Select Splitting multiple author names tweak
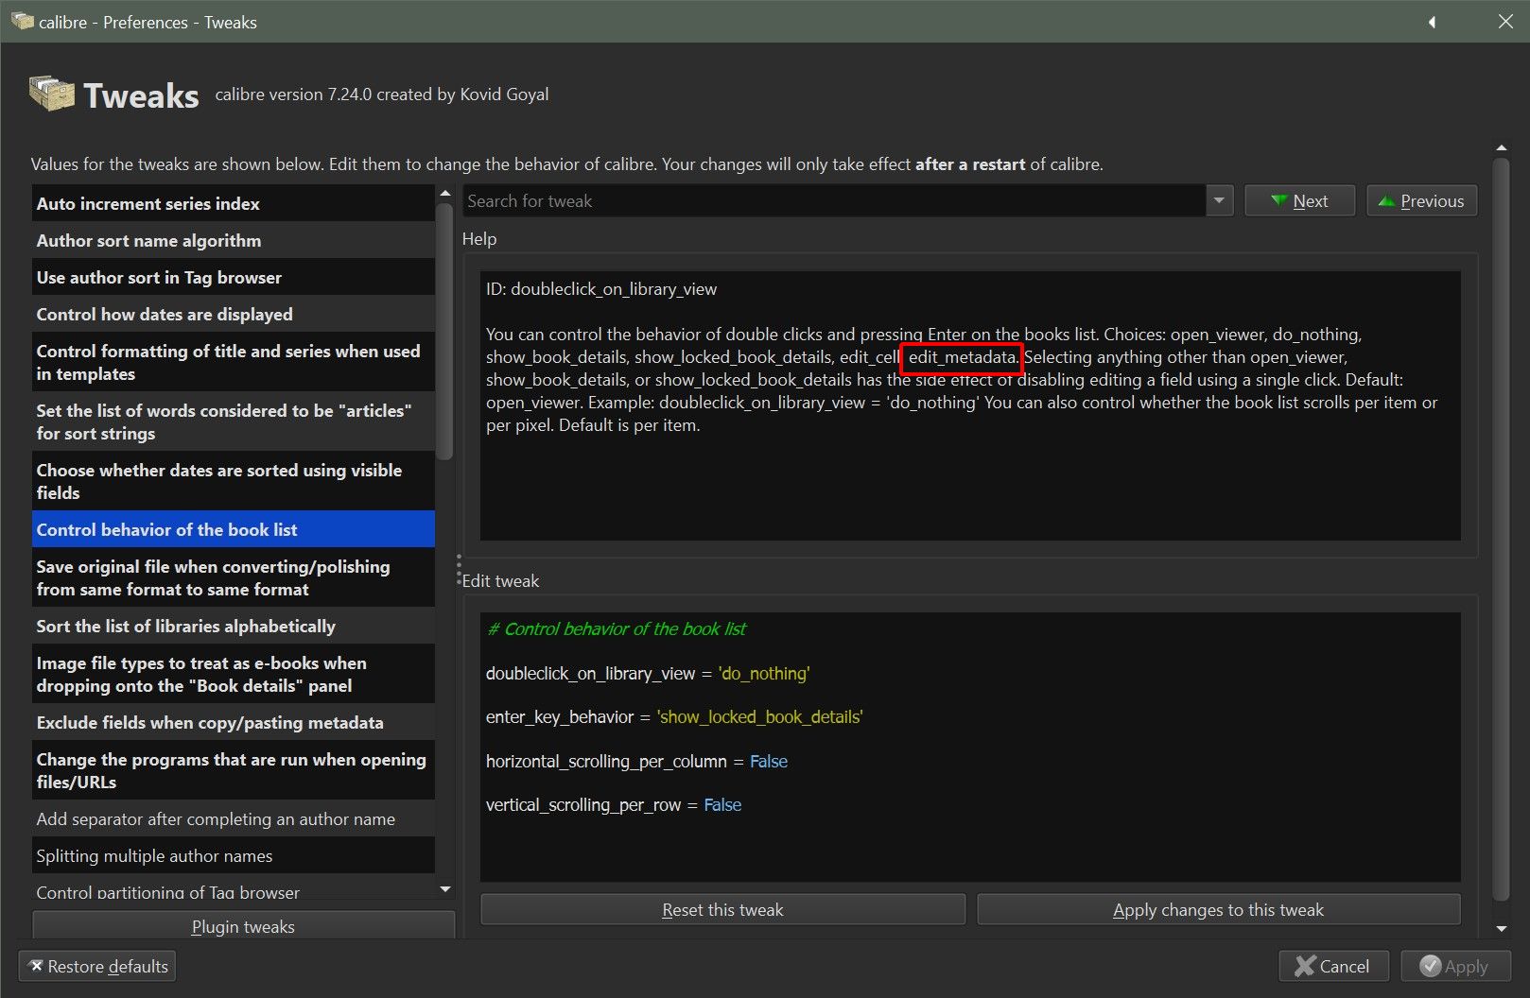The height and width of the screenshot is (998, 1530). tap(234, 855)
